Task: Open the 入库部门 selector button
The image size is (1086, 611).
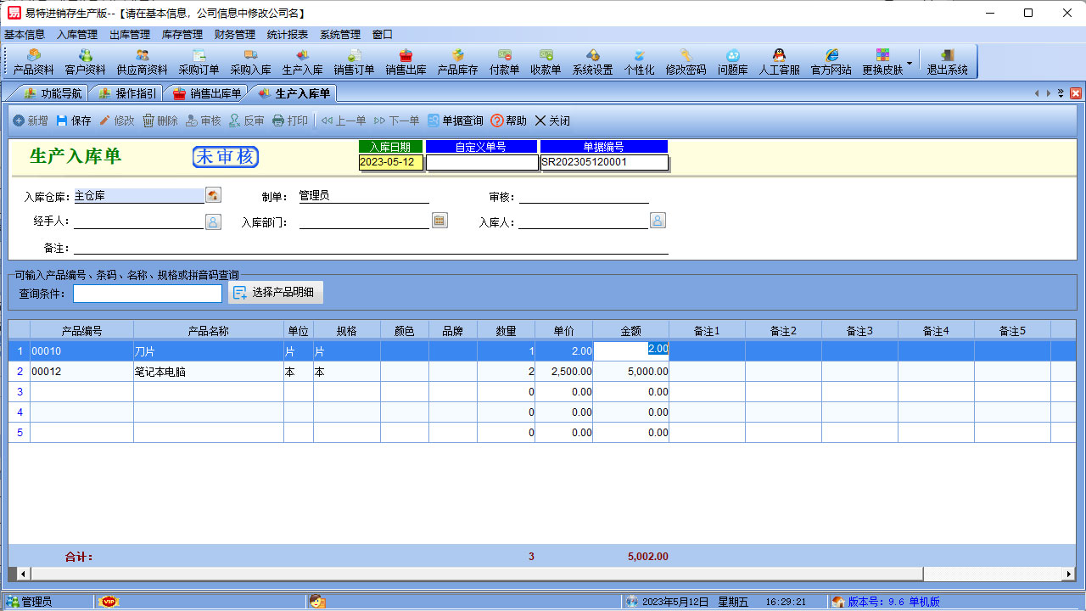Action: point(439,221)
